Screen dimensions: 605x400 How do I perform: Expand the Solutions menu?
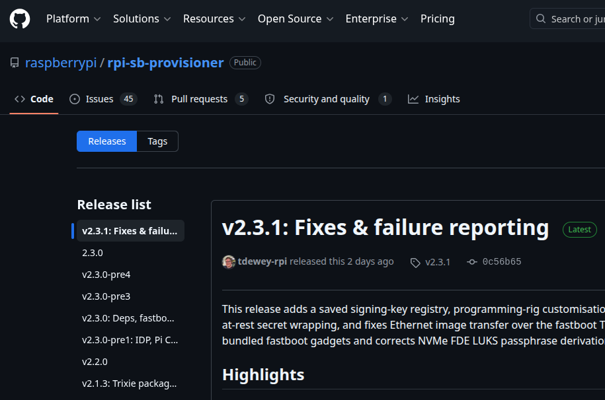point(141,19)
